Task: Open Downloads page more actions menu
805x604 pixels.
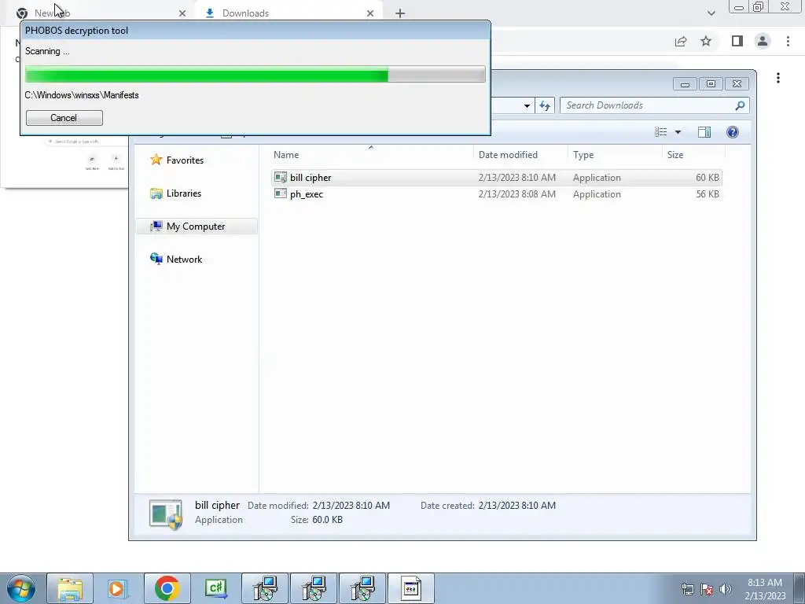Action: 778,78
